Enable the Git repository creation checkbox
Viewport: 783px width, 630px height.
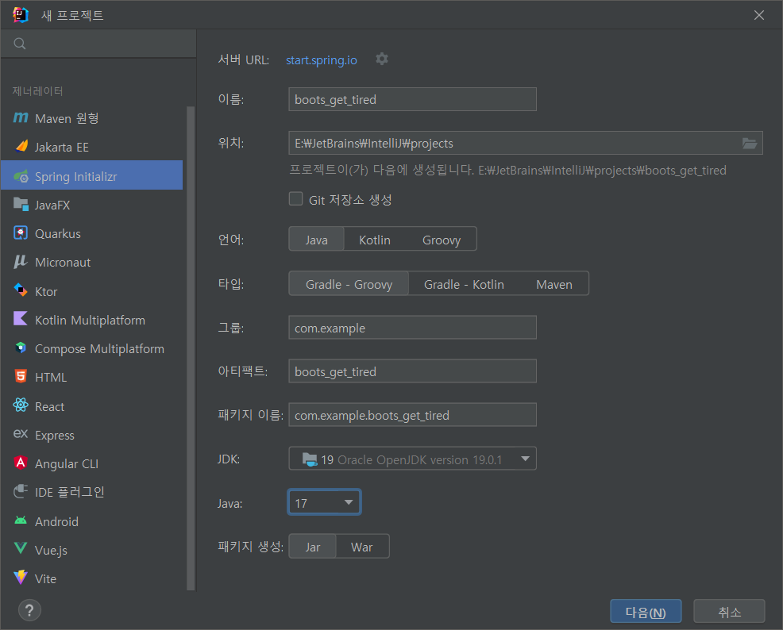tap(295, 199)
